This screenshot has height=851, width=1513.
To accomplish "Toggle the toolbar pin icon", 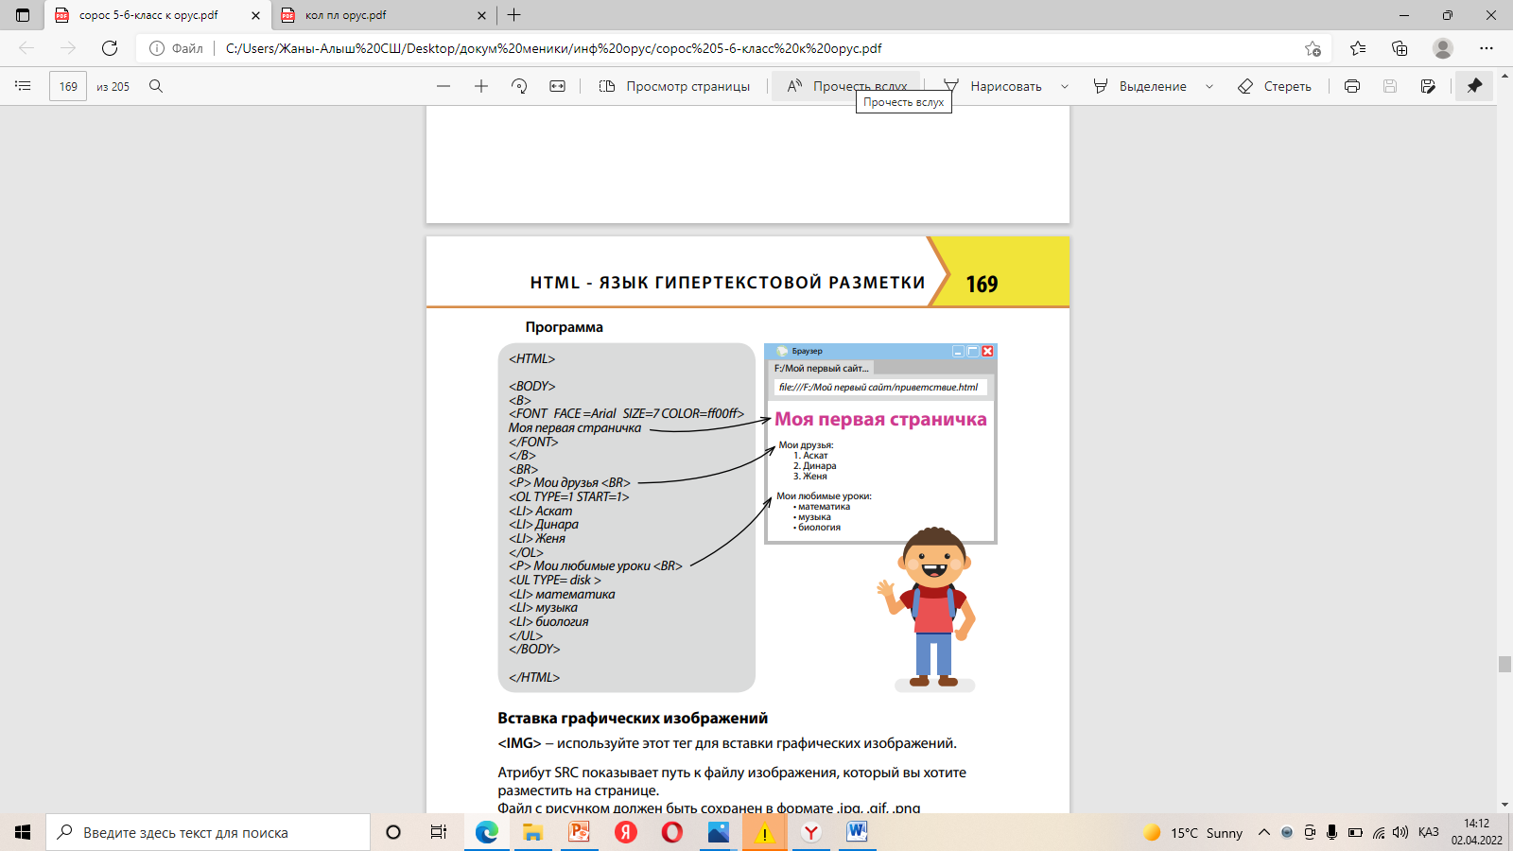I will 1474,86.
